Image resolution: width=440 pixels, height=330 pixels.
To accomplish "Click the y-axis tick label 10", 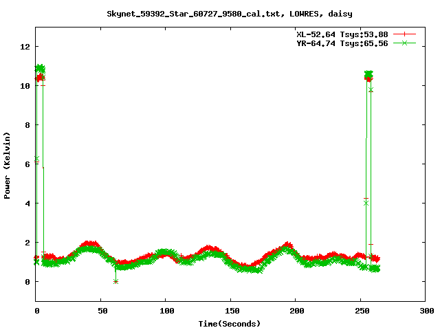I will tap(25, 86).
